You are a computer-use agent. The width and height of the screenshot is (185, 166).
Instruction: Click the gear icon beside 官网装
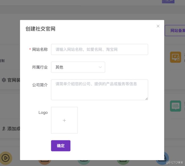[4, 80]
